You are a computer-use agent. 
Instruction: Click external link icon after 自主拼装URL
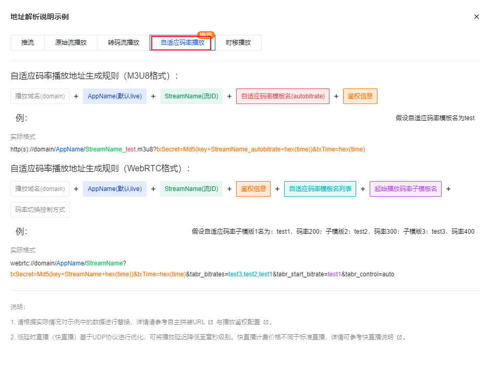pos(211,322)
